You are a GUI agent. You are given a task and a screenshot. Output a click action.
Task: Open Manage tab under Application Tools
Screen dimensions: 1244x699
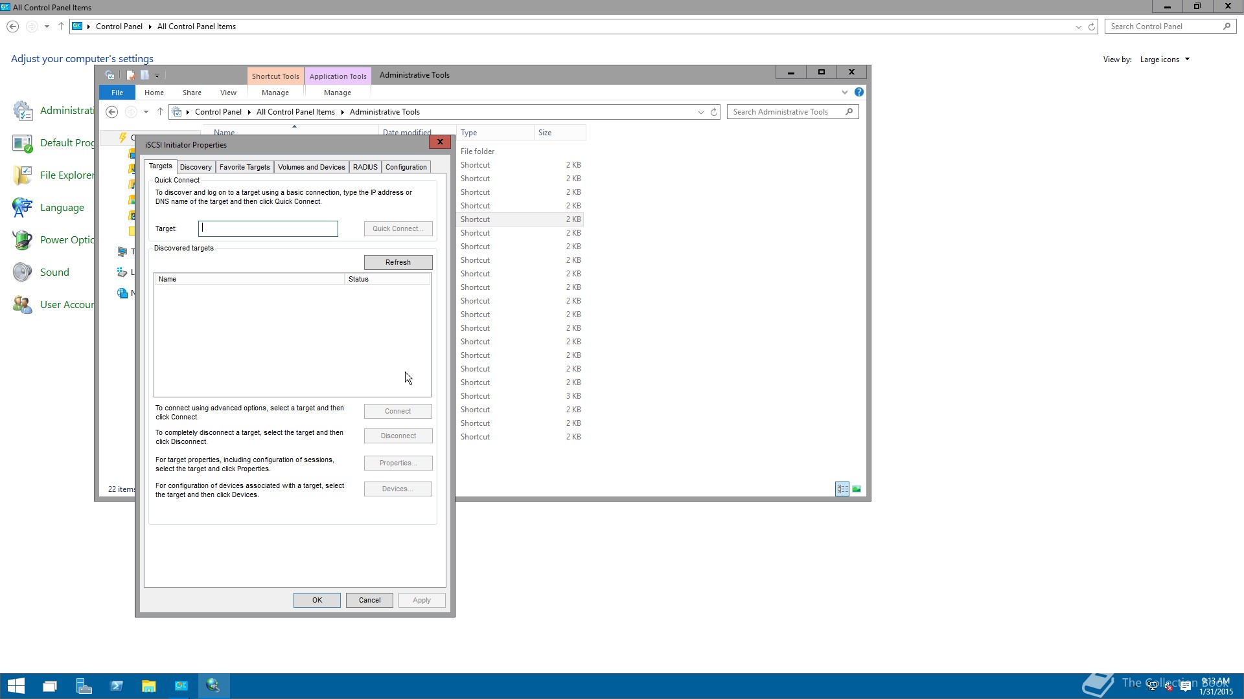[338, 93]
